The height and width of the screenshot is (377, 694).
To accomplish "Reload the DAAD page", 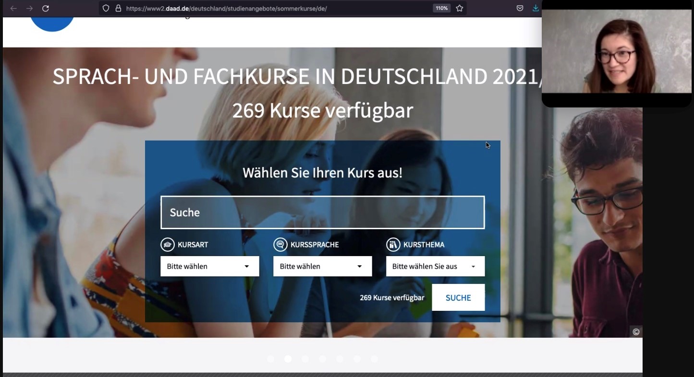I will pyautogui.click(x=46, y=9).
